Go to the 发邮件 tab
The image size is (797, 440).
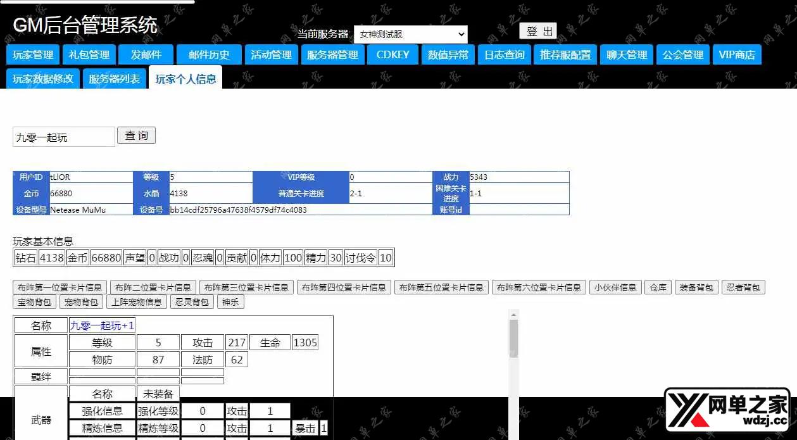[146, 55]
